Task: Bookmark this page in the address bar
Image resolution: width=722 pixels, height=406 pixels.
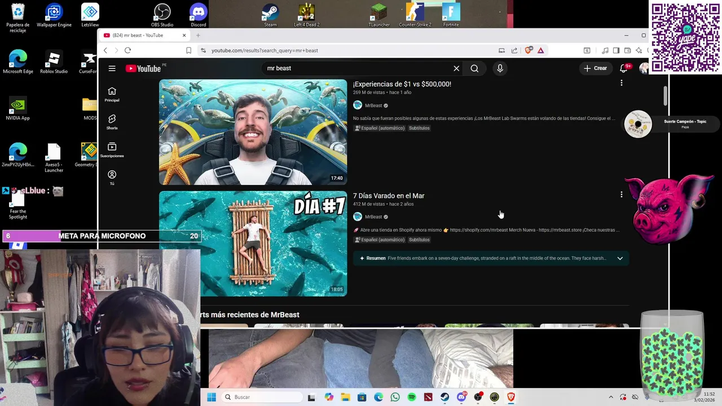Action: click(188, 50)
